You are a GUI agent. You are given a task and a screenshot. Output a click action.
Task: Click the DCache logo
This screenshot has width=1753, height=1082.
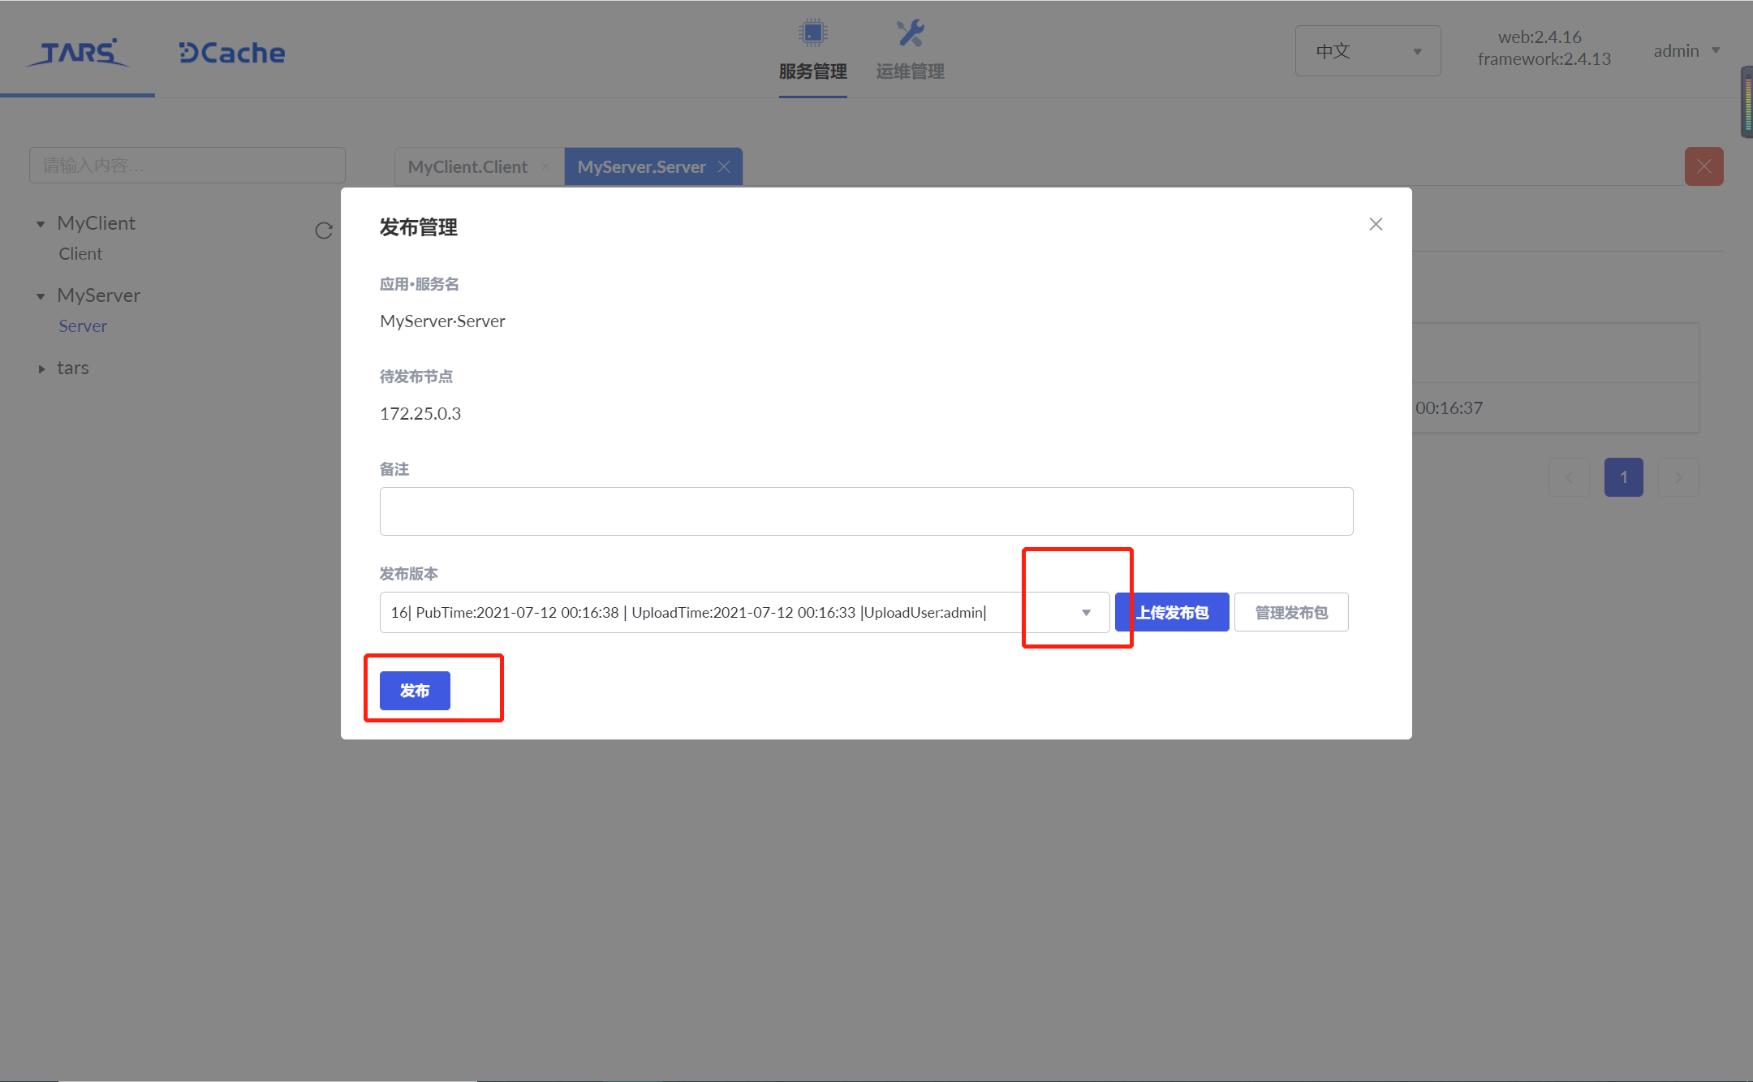point(230,52)
